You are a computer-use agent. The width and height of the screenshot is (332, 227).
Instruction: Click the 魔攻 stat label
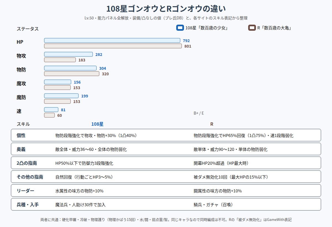pyautogui.click(x=21, y=84)
